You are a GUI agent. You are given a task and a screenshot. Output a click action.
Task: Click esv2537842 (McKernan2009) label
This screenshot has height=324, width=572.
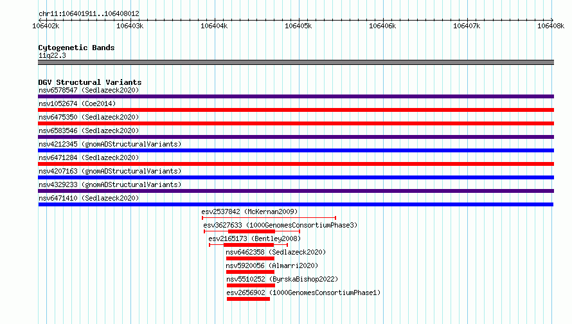coord(249,212)
